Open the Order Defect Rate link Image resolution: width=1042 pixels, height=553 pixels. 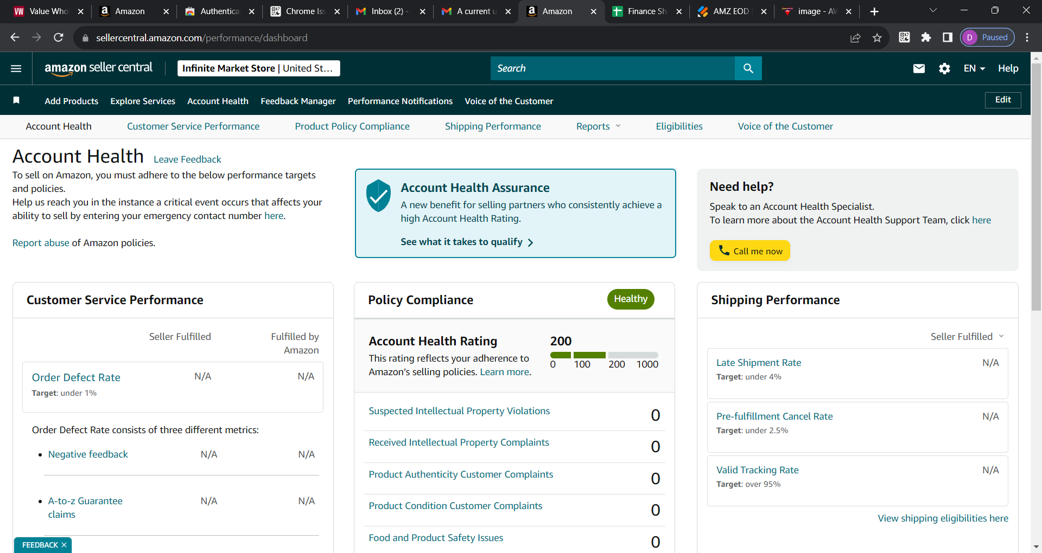coord(76,377)
